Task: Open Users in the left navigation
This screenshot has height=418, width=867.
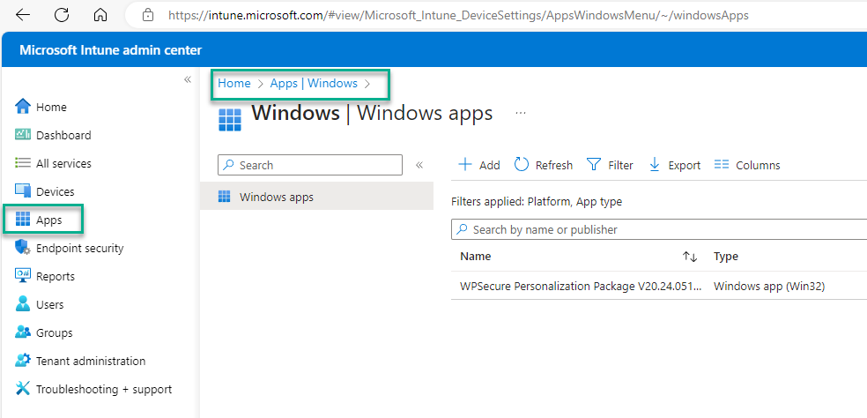Action: point(49,304)
